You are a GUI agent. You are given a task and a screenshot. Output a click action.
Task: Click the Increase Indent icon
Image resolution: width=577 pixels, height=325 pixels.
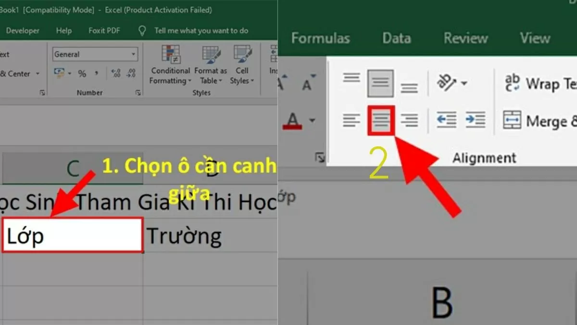[476, 120]
